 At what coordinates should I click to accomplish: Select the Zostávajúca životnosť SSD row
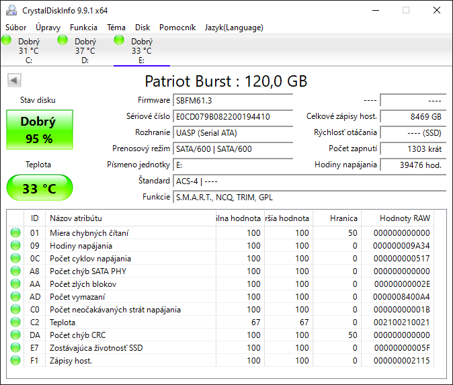point(220,348)
